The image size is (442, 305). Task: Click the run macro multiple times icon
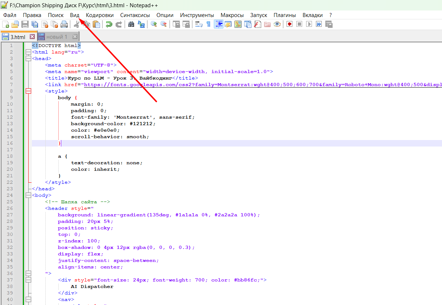(x=319, y=24)
